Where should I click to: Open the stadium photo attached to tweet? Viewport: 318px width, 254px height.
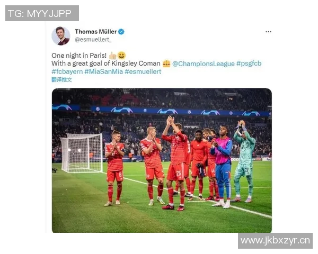click(x=162, y=160)
